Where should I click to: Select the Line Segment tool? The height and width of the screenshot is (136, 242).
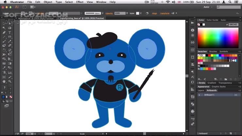[x=4, y=37]
